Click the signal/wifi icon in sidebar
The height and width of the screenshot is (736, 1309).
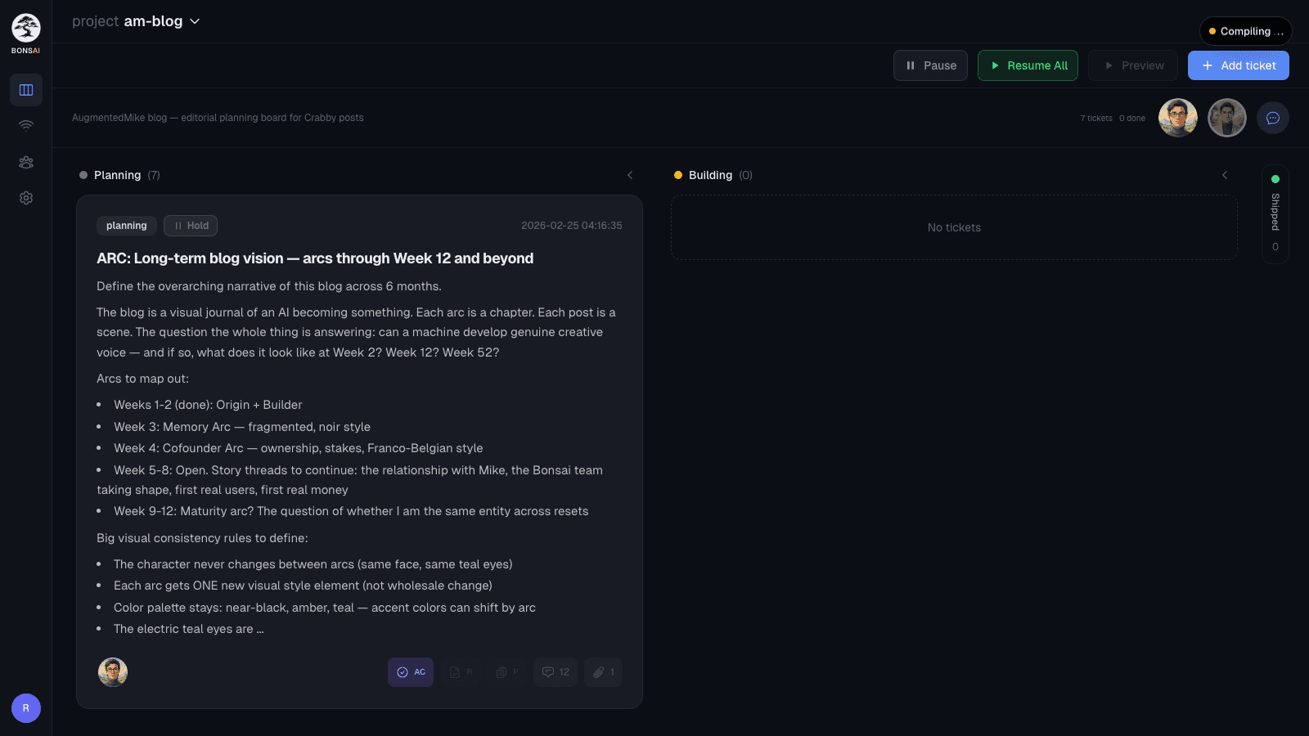(x=26, y=126)
